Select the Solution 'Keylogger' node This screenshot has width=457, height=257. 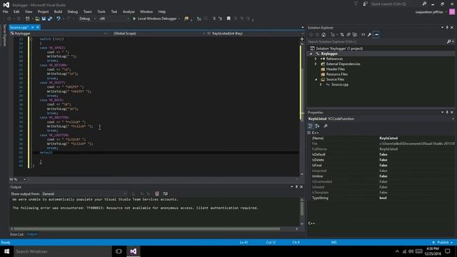(340, 49)
